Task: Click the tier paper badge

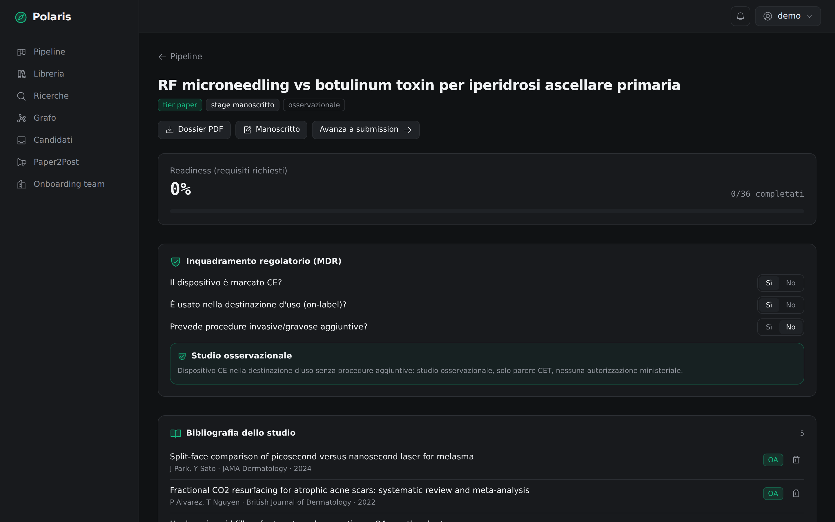Action: click(x=180, y=105)
